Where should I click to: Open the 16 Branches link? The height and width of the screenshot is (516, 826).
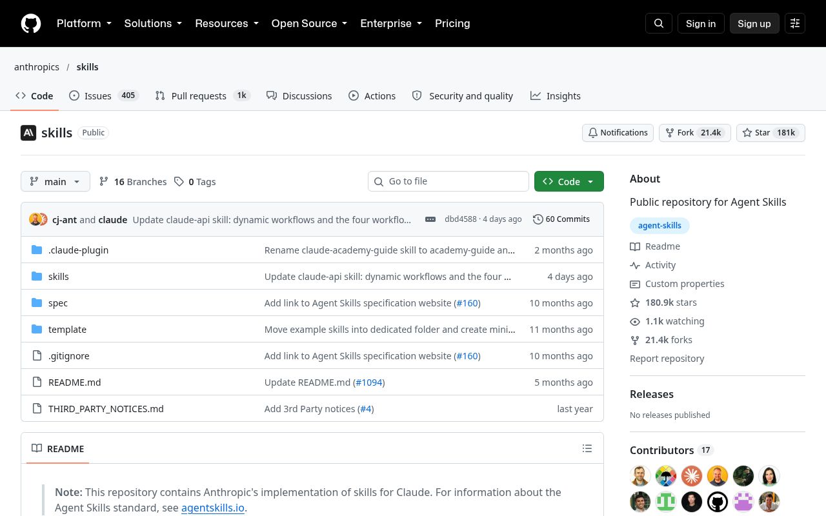point(133,182)
